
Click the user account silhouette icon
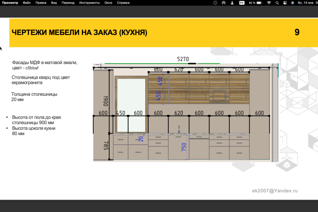(x=232, y=3)
